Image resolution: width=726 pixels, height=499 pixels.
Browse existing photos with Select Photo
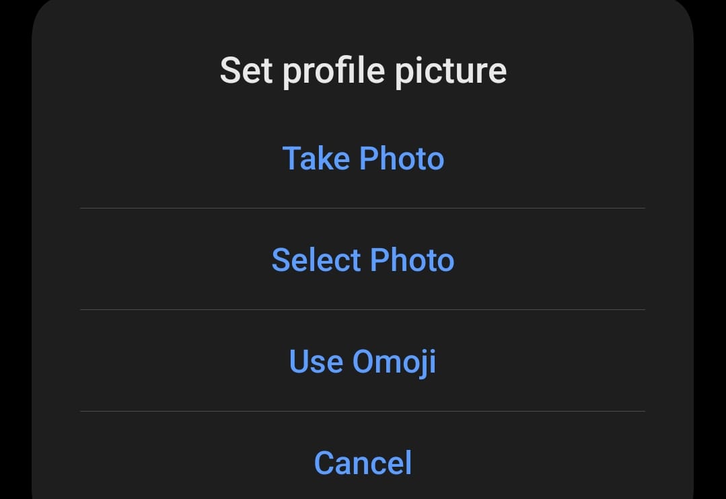pyautogui.click(x=363, y=260)
